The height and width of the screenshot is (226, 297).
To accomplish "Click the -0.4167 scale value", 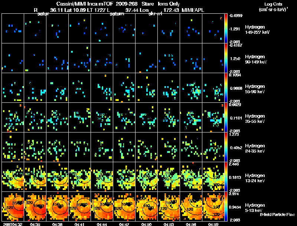I will (235, 45).
